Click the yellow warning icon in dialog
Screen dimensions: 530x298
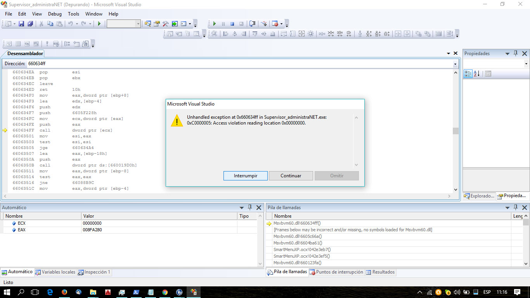pos(177,120)
